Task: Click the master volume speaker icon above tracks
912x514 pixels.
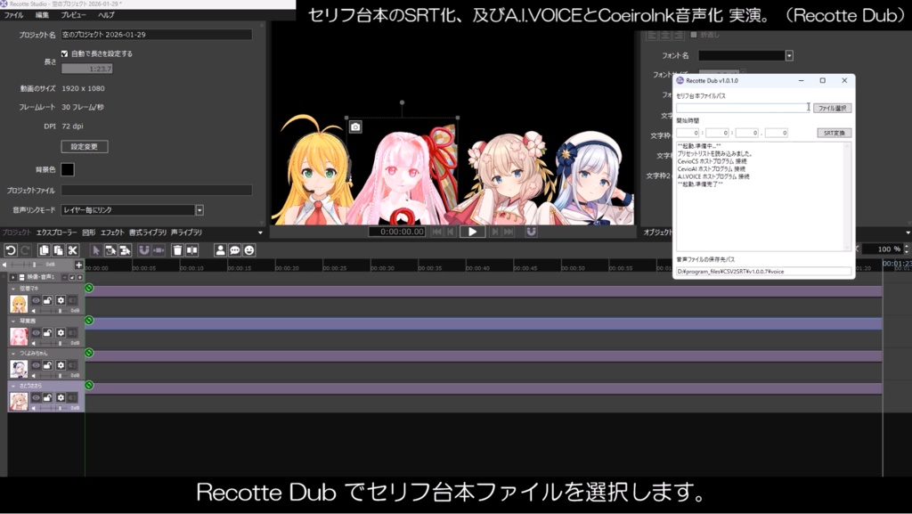Action: coord(4,265)
